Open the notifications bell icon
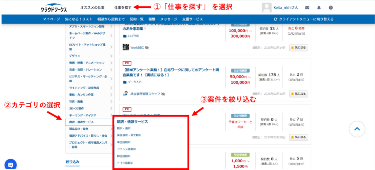Screen dimensions: 375x170 [319, 8]
